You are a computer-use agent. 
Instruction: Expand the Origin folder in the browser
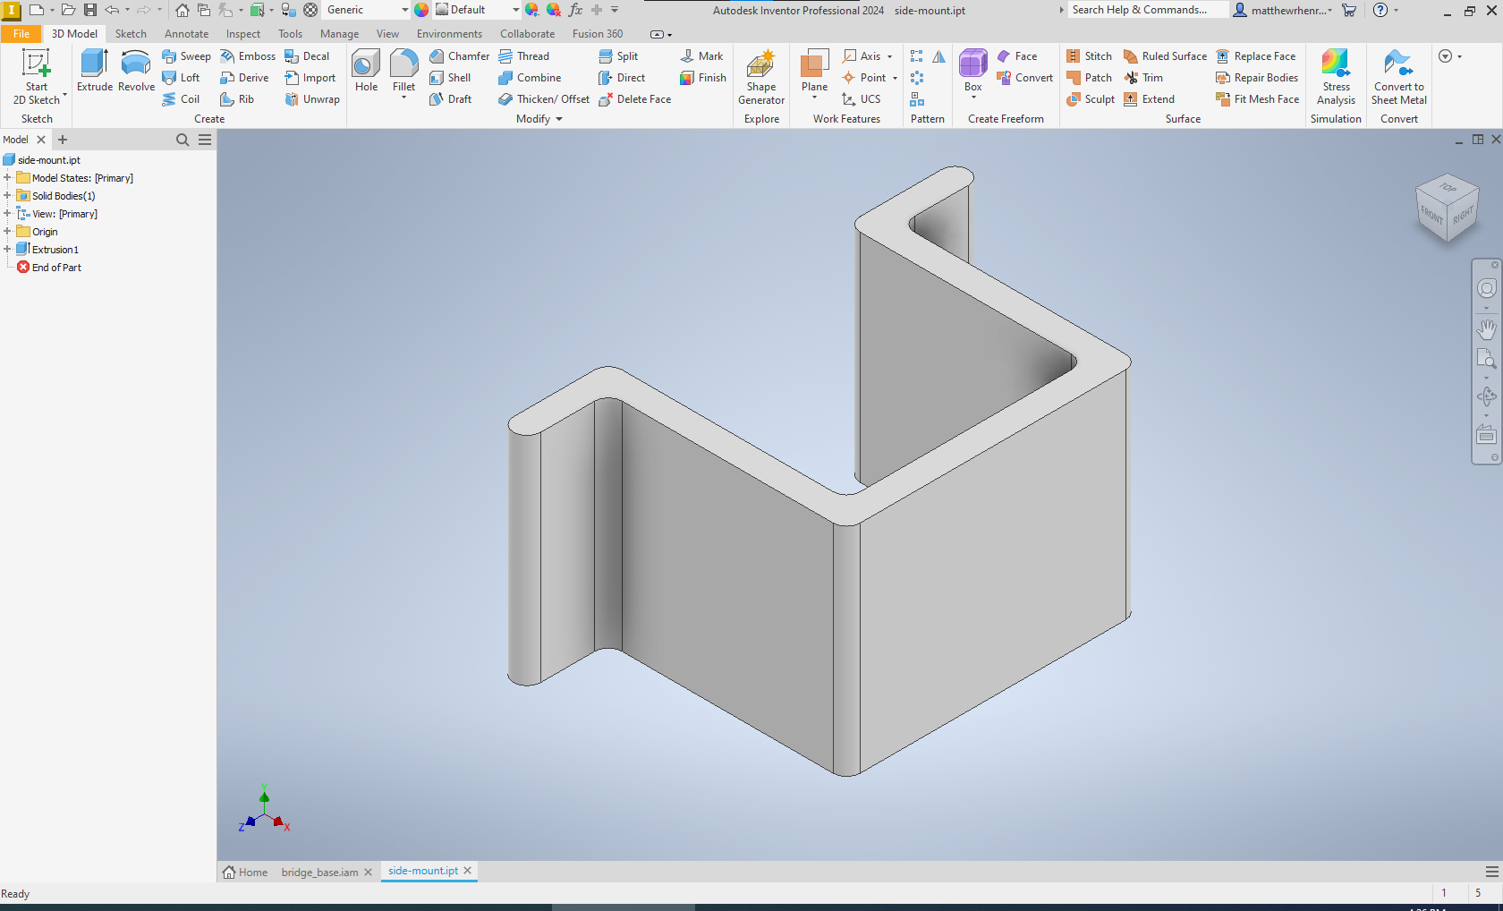point(8,231)
